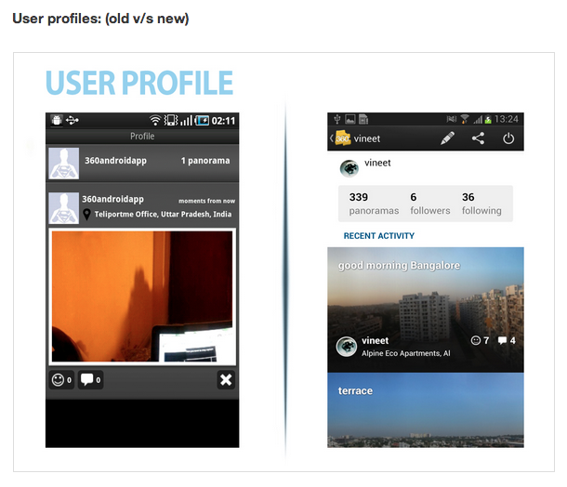Open the terrace panorama

point(426,411)
